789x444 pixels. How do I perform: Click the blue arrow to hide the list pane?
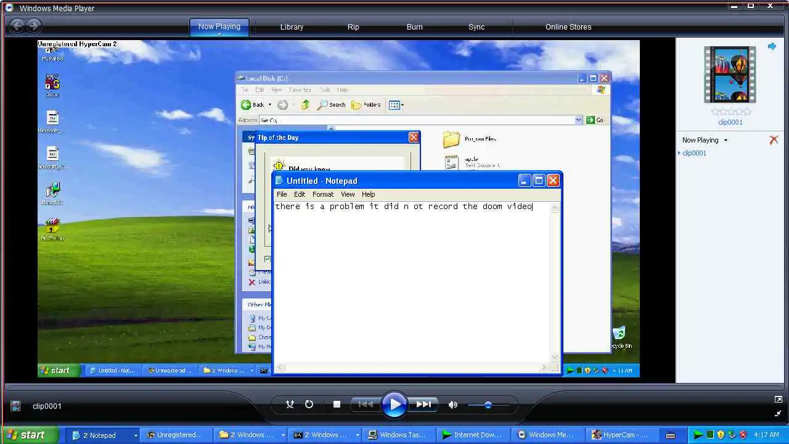tap(772, 46)
